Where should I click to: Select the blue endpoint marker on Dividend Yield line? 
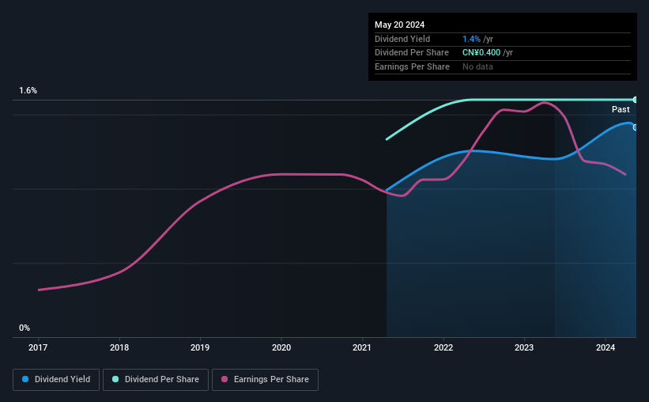(635, 127)
